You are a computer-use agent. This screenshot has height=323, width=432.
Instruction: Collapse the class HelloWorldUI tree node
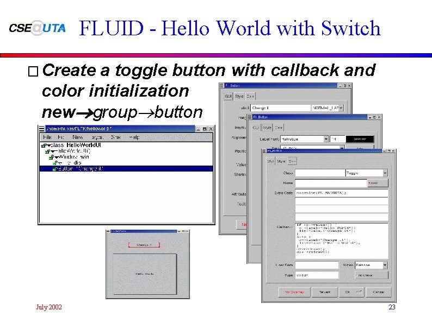click(x=48, y=145)
